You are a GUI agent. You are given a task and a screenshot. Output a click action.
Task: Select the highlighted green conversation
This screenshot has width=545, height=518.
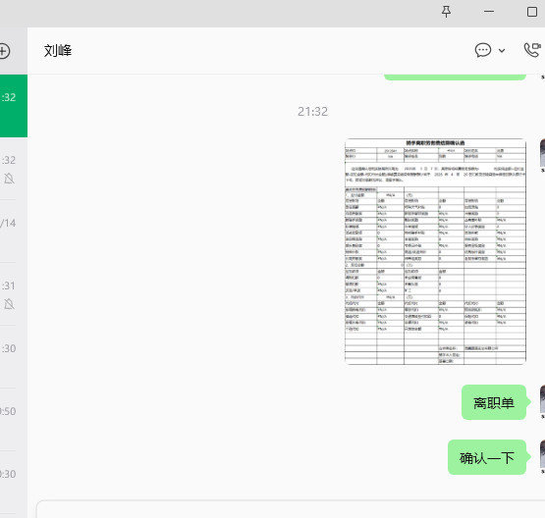[x=14, y=106]
